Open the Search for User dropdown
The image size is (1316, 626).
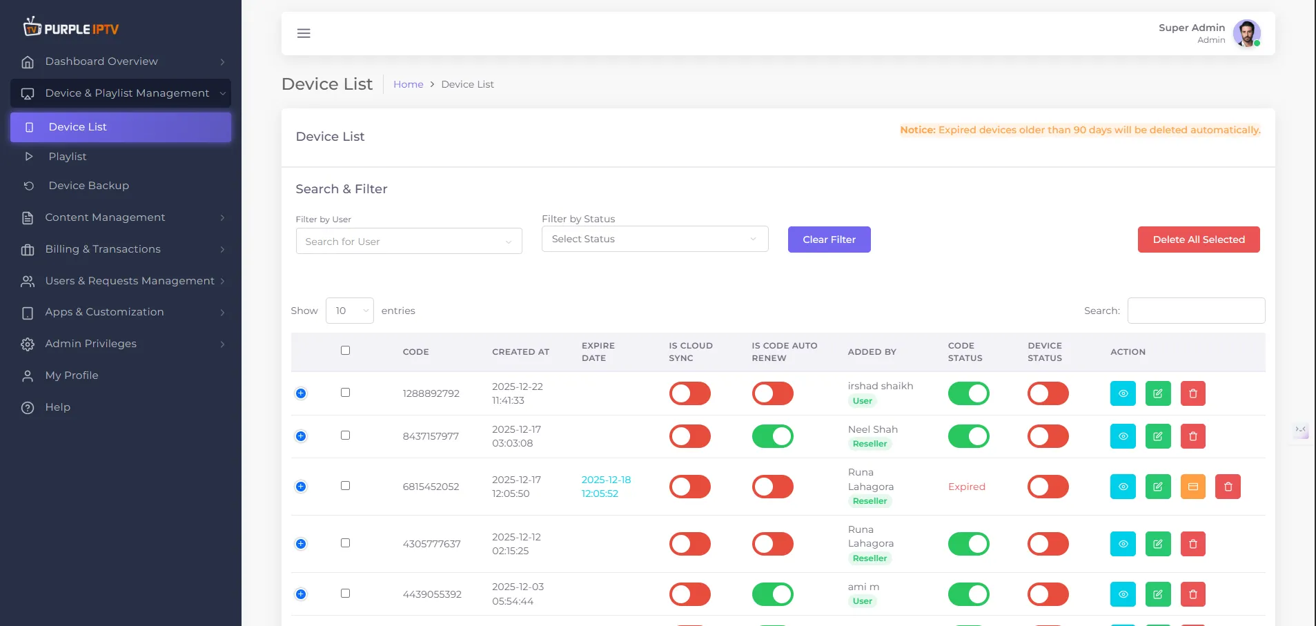pyautogui.click(x=409, y=242)
